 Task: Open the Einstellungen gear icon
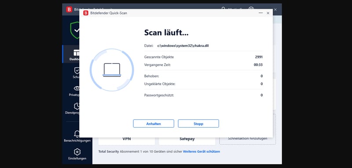[77, 152]
